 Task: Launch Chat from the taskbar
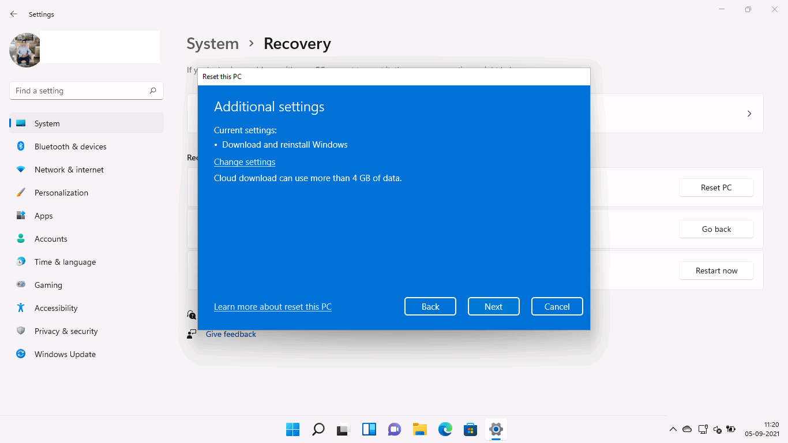coord(395,429)
